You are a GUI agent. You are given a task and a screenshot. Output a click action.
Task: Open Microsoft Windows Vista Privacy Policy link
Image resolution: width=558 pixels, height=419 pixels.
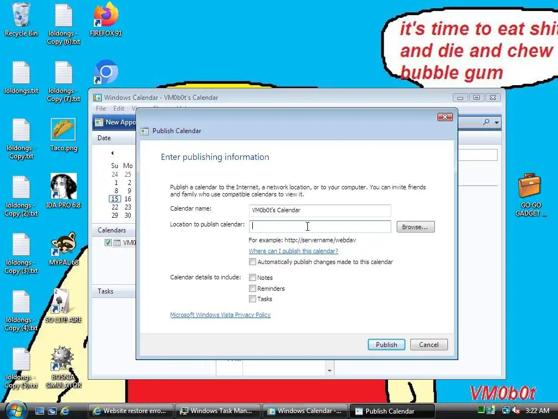point(220,315)
